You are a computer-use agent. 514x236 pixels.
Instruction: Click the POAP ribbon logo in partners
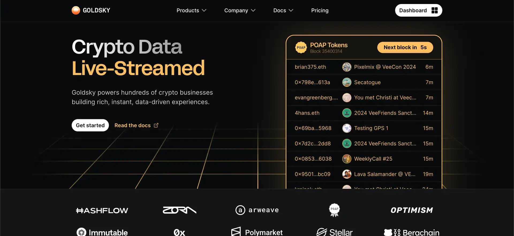pyautogui.click(x=334, y=210)
